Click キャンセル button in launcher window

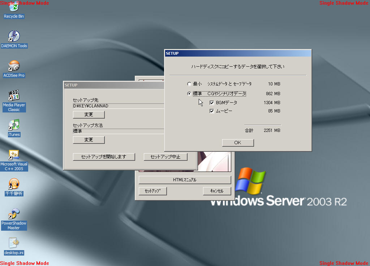click(x=217, y=191)
